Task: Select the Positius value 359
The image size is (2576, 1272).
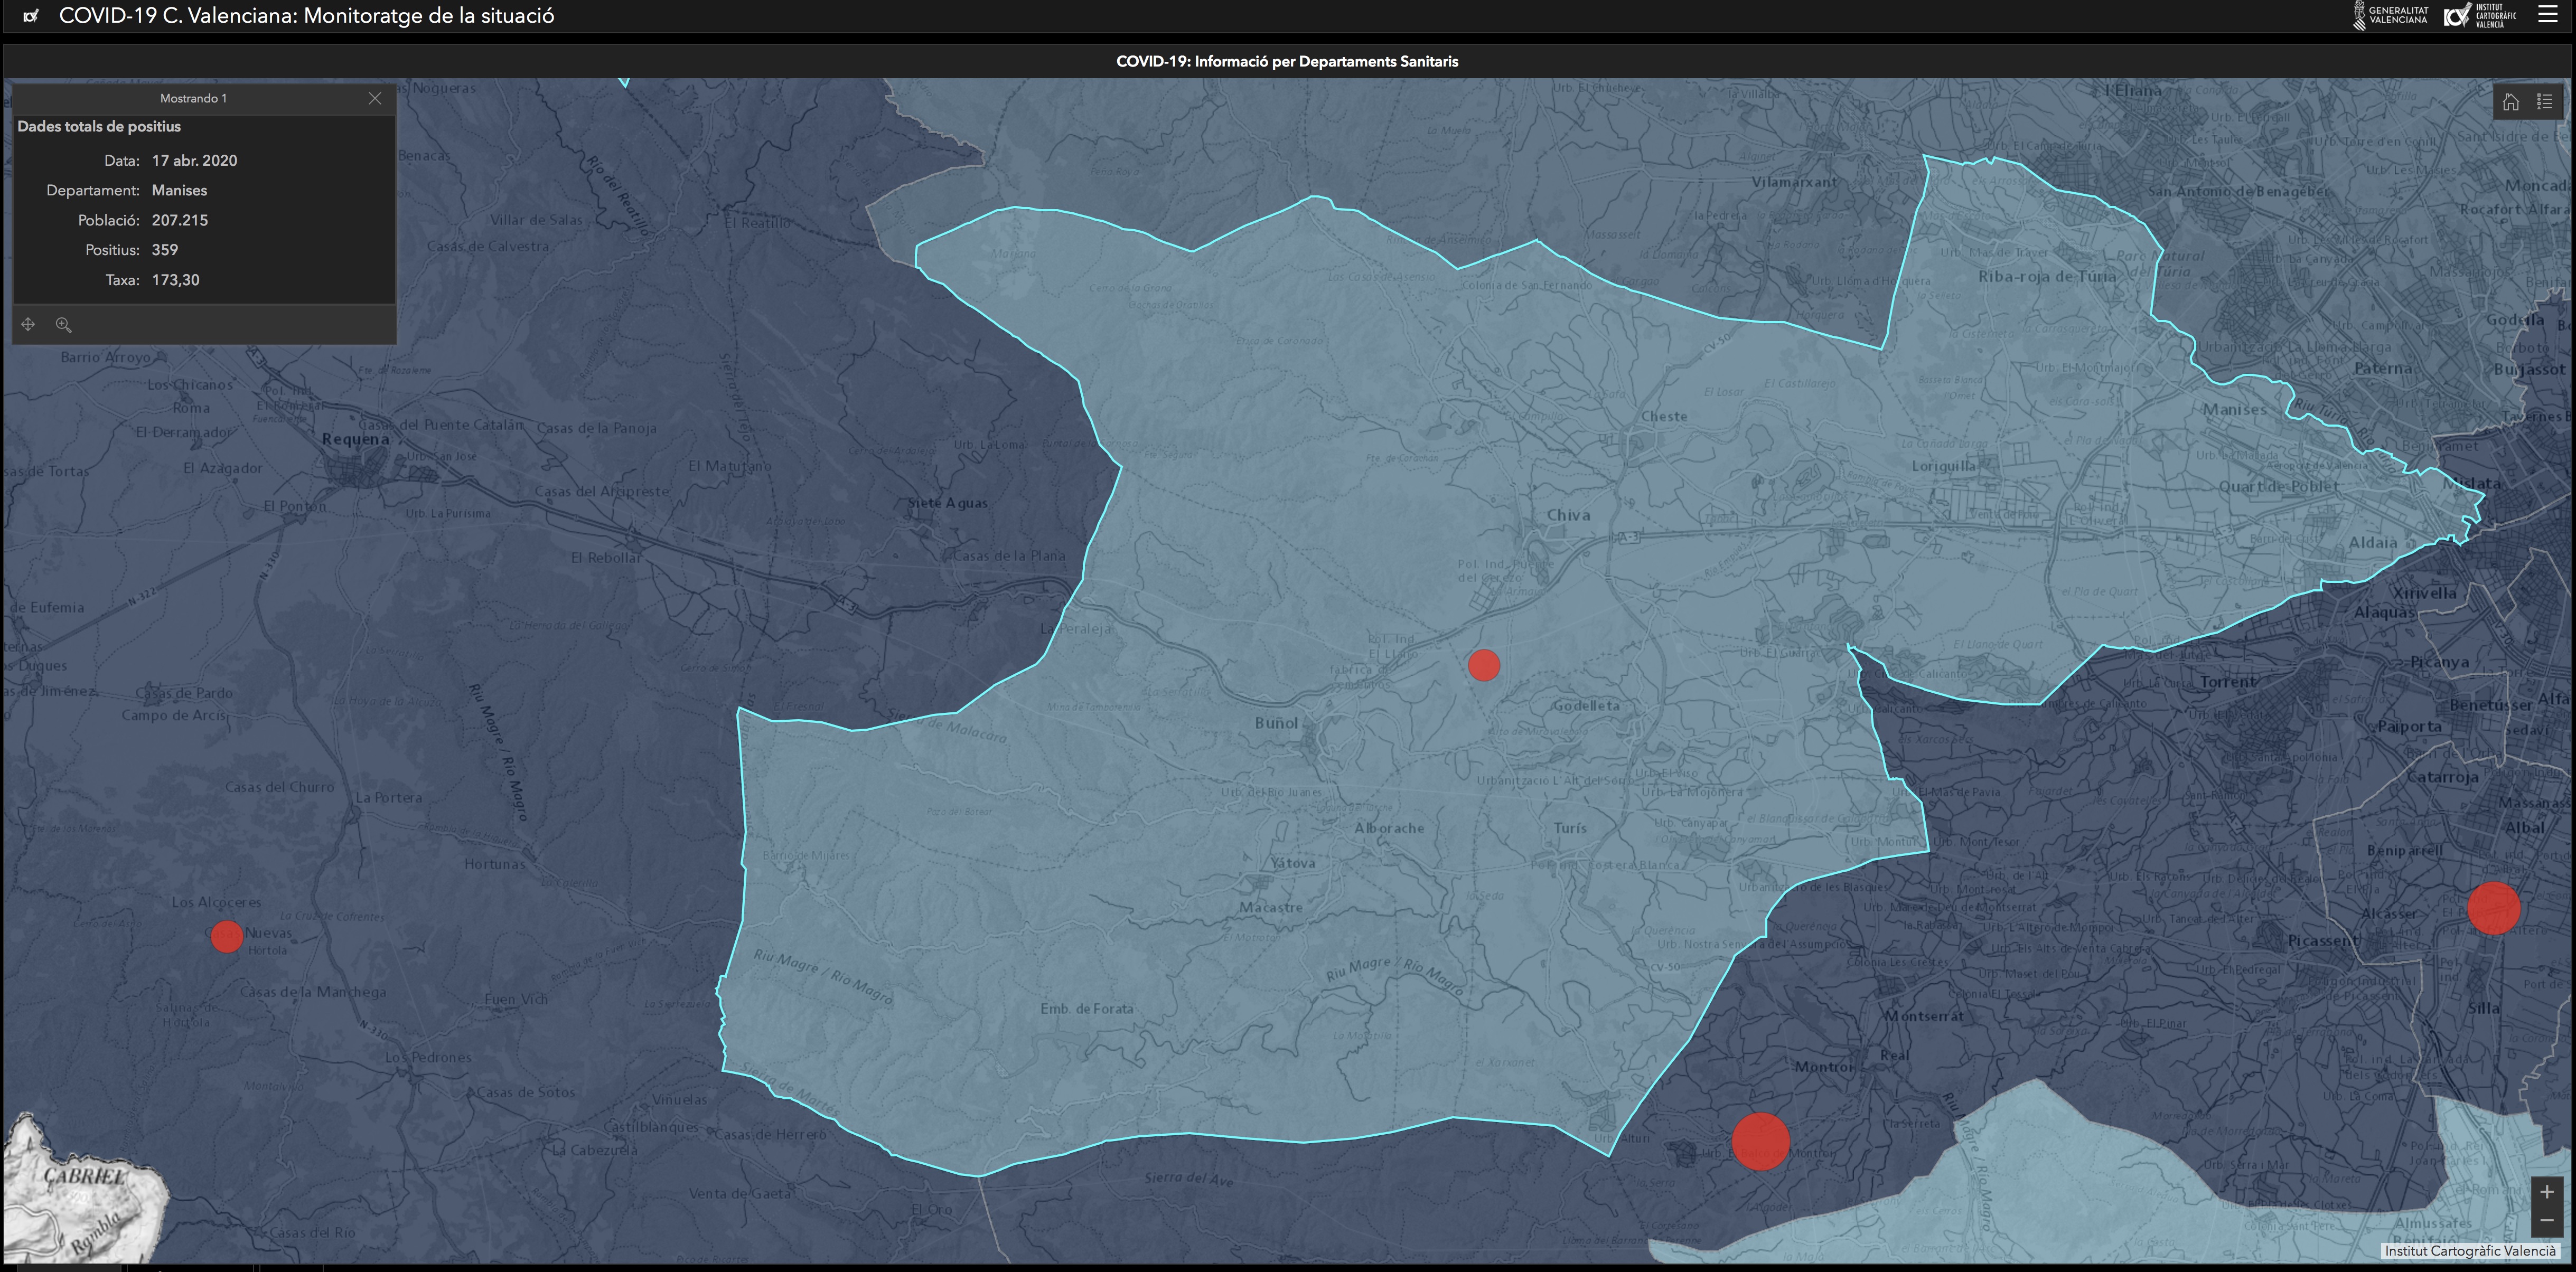Action: point(165,250)
